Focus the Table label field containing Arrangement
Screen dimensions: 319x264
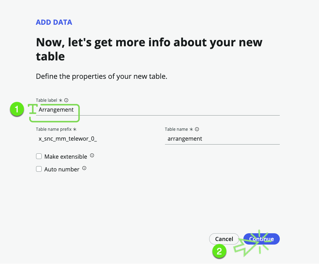point(159,110)
